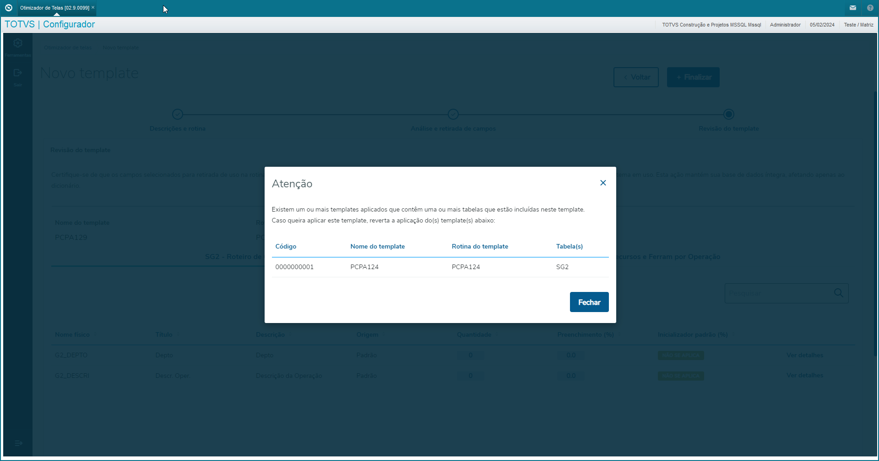Click the TOTVS | Configurador title
This screenshot has height=461, width=879.
click(50, 24)
